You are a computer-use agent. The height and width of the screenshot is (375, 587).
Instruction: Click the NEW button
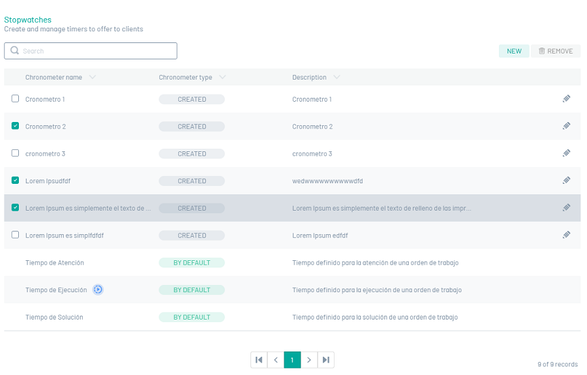pyautogui.click(x=514, y=52)
